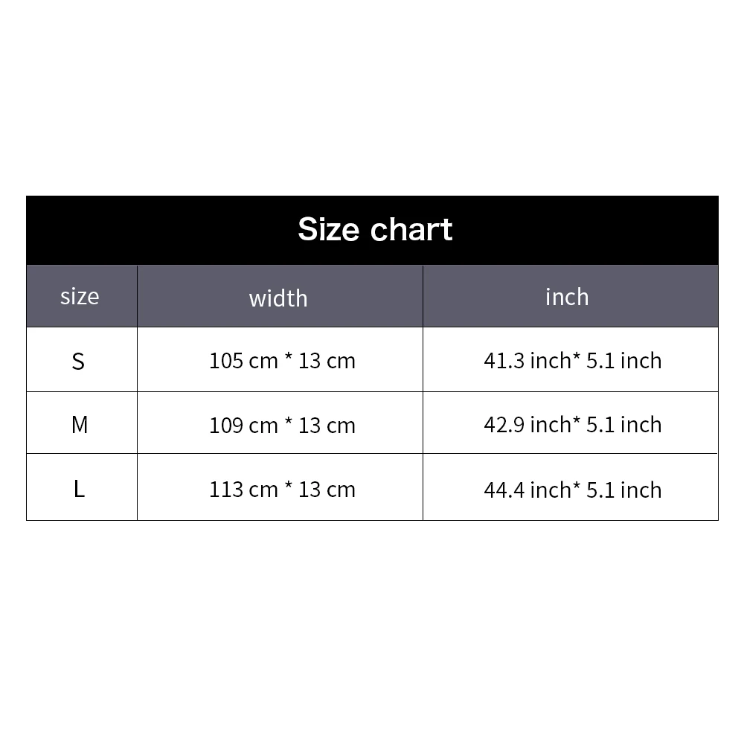Click the 42.9 value in M row
This screenshot has height=744, width=744.
504,425
